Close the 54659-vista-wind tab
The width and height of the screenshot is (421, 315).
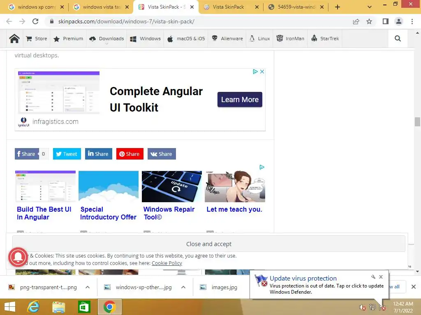click(x=322, y=7)
